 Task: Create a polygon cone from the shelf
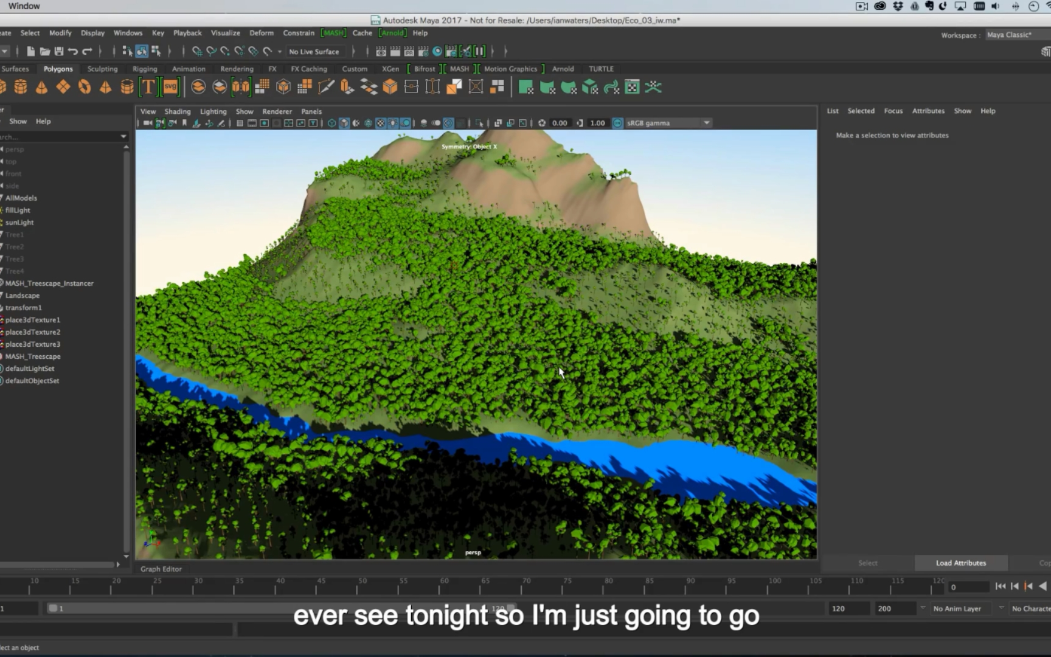(41, 87)
